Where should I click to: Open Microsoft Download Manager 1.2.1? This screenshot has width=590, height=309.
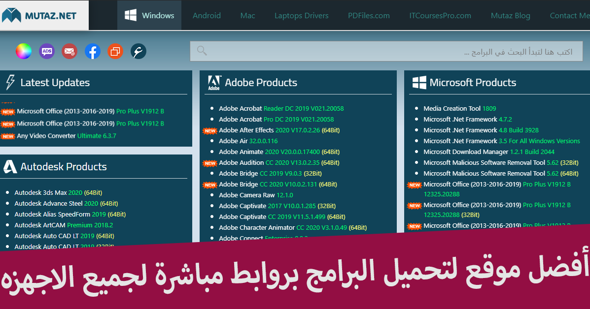coord(489,152)
